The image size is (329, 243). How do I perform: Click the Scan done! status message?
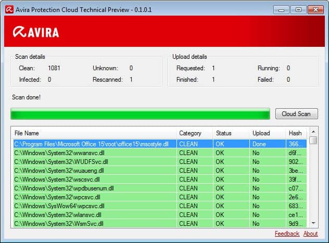pos(26,97)
